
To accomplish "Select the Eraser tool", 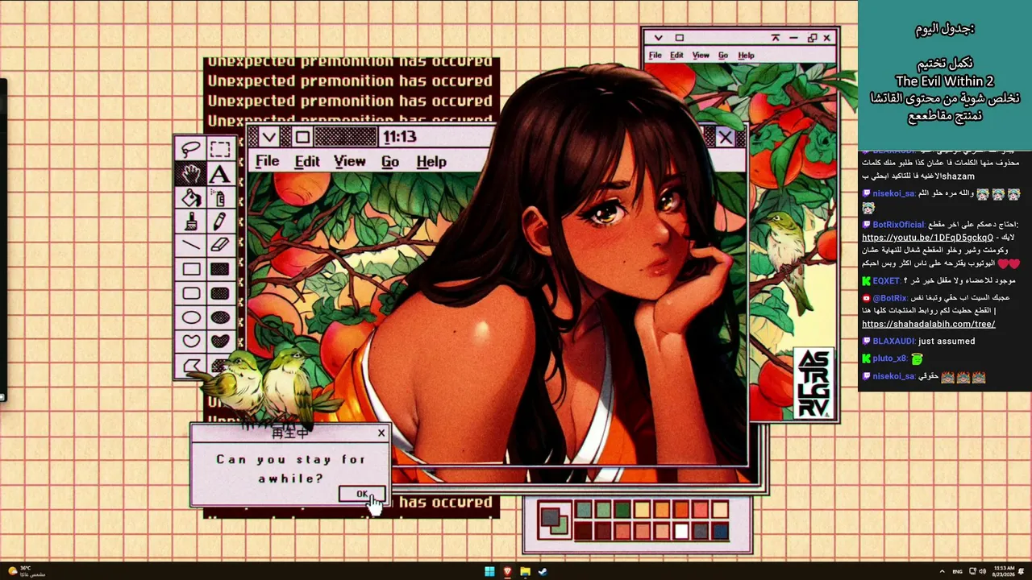I will coord(219,245).
